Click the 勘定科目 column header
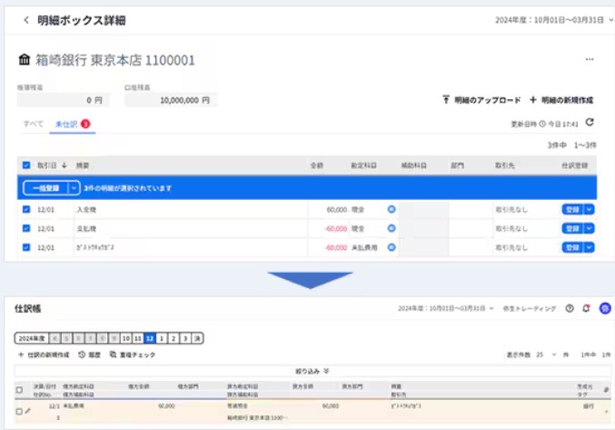This screenshot has height=430, width=615. tap(363, 165)
